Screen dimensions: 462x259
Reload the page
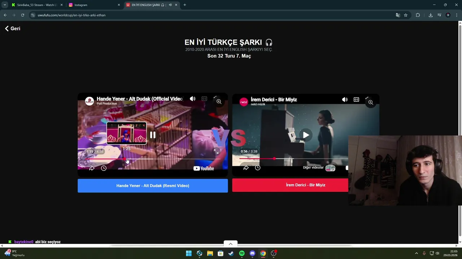click(x=22, y=15)
